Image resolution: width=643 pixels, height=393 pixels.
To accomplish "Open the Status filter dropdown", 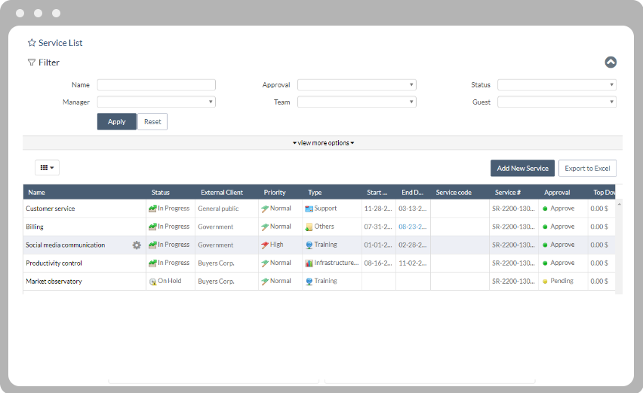I will [556, 85].
